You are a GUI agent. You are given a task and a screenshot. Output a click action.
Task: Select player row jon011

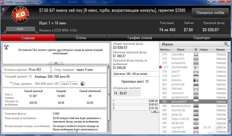point(193,76)
